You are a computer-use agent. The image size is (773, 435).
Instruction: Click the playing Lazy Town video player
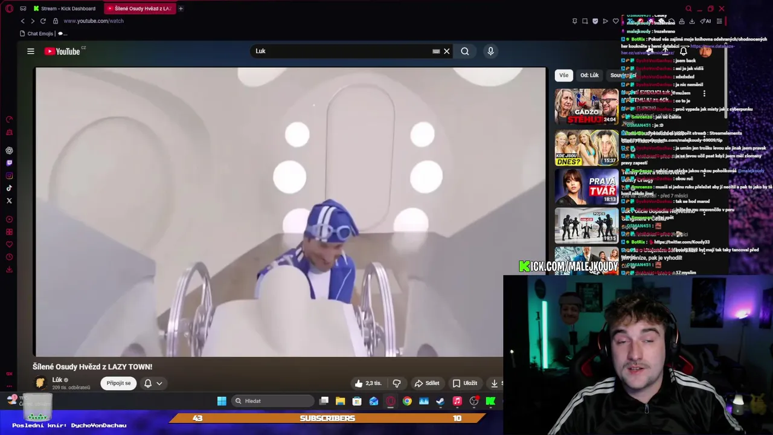coord(290,211)
